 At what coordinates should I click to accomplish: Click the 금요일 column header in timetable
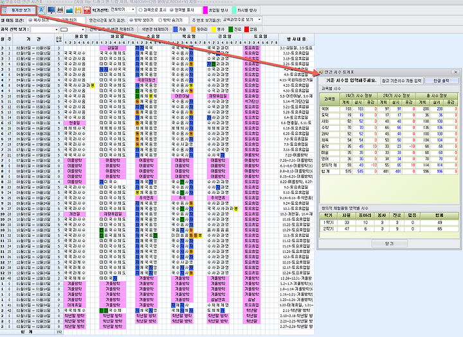coord(224,37)
